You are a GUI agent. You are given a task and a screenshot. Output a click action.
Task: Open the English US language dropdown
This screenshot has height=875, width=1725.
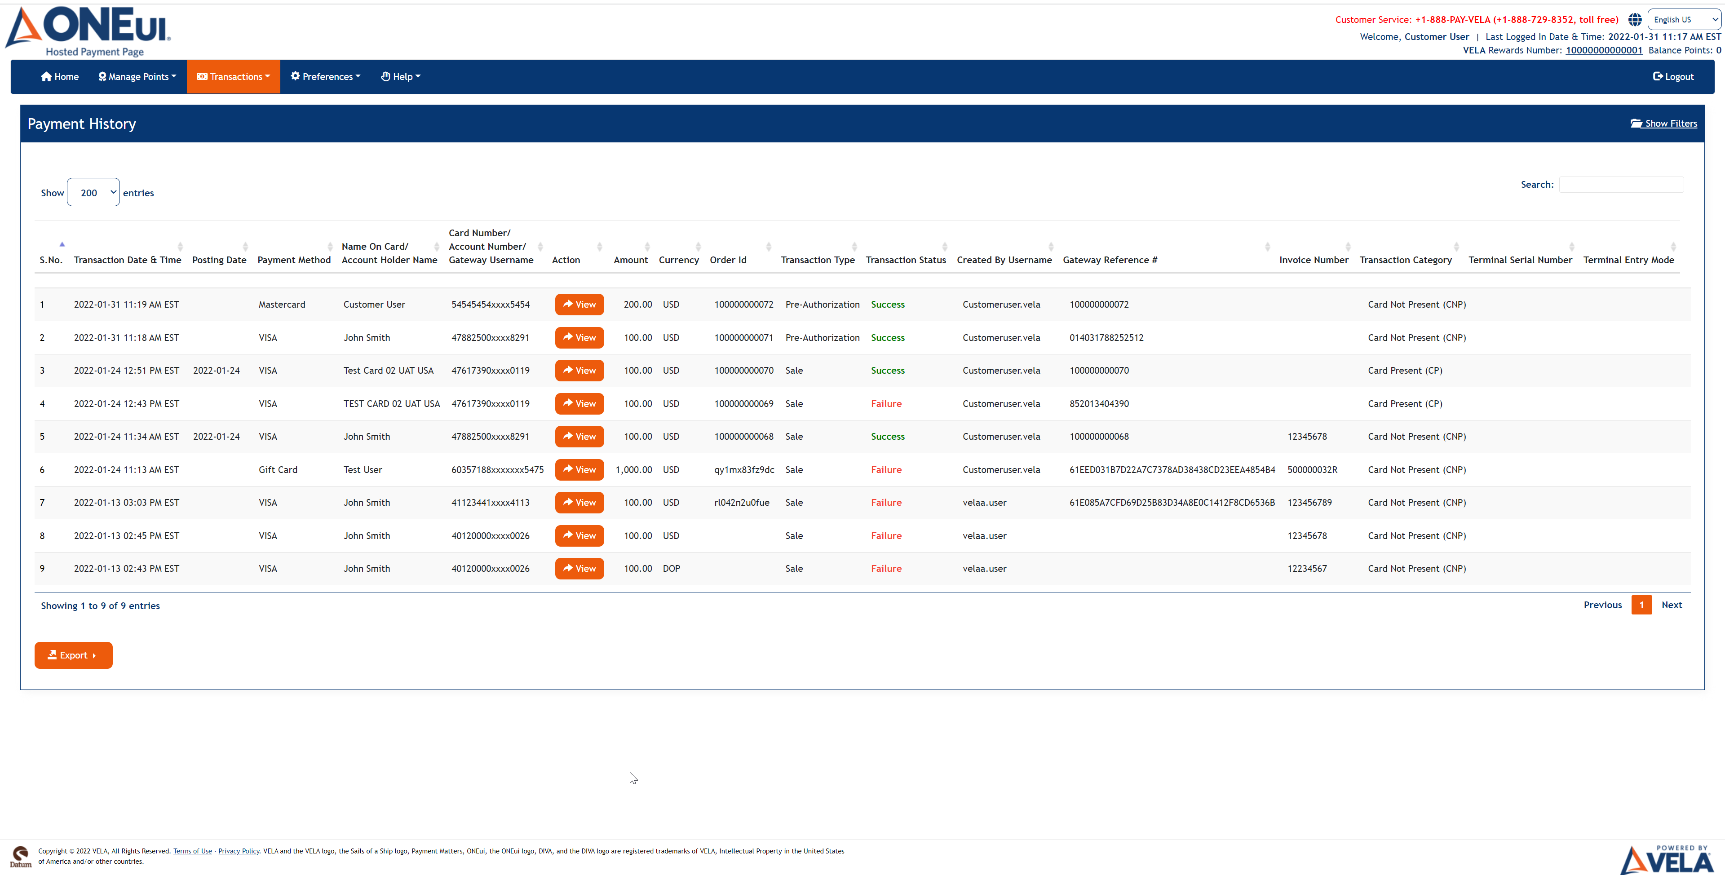1684,19
